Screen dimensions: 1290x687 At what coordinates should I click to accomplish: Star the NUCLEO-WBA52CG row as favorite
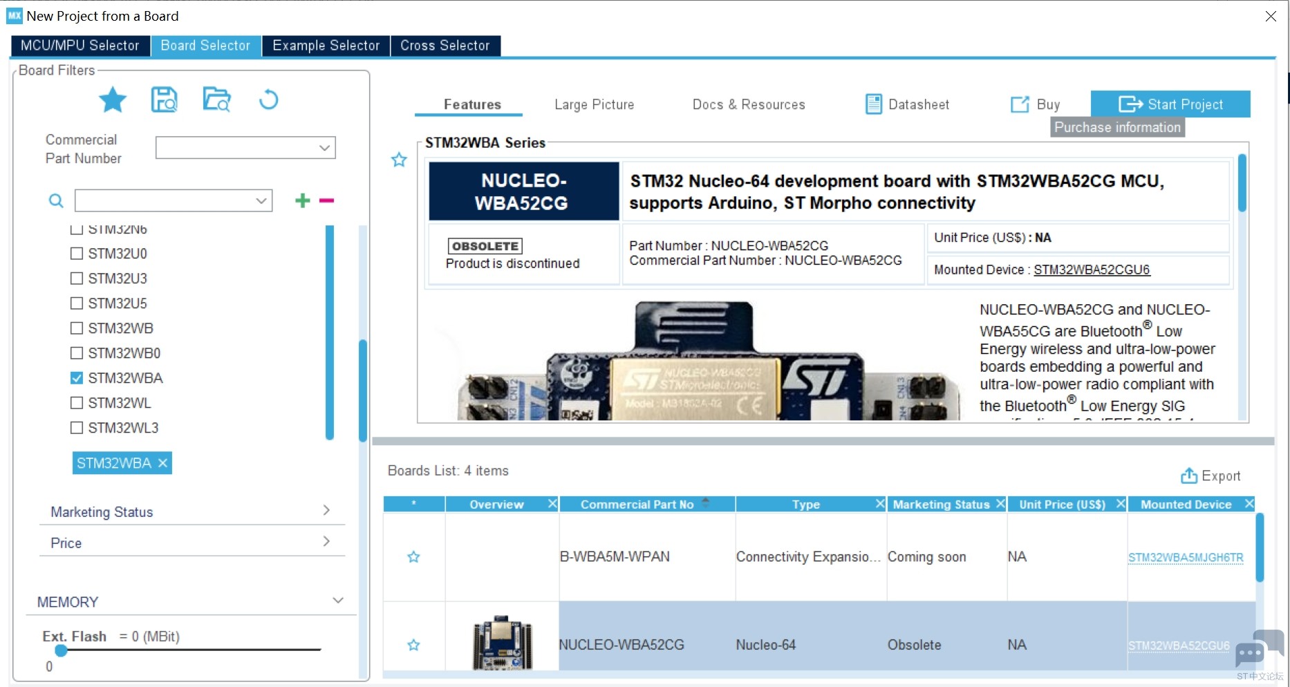(413, 645)
